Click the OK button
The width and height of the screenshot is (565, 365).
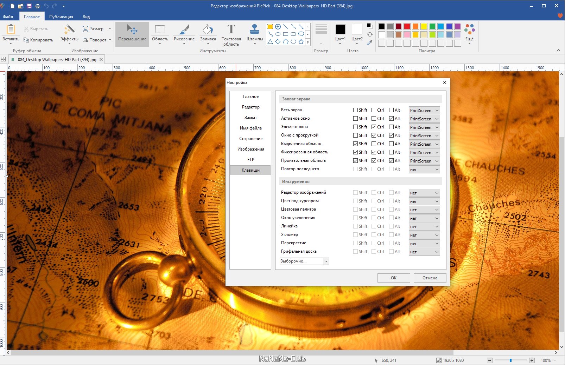393,278
